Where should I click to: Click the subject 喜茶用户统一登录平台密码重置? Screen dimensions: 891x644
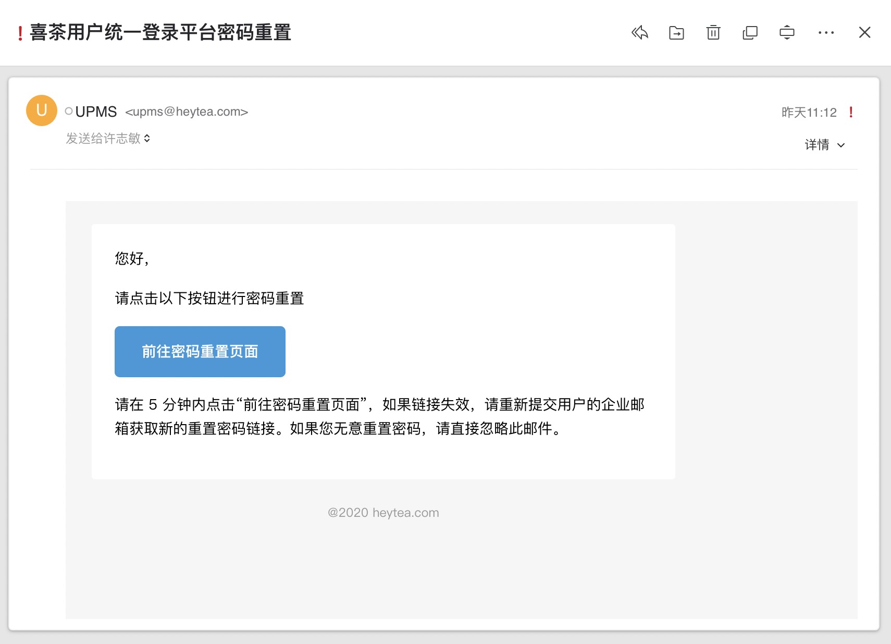coord(160,32)
